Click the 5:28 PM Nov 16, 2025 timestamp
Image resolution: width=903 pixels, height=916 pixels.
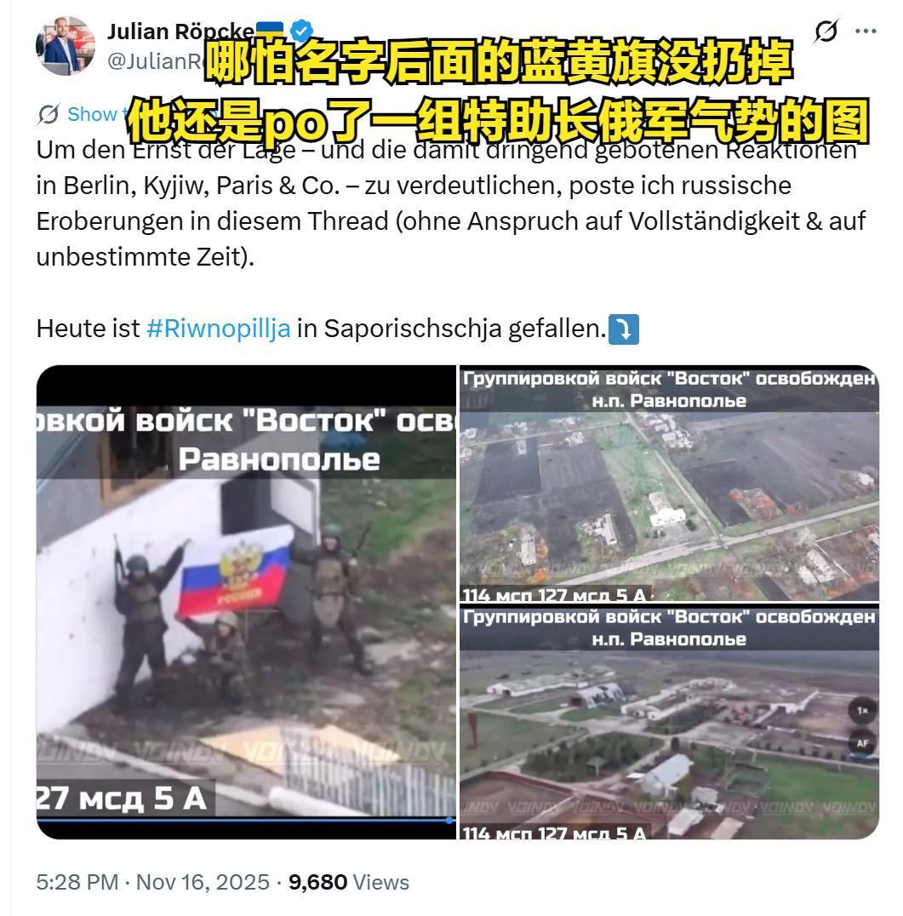click(x=153, y=882)
